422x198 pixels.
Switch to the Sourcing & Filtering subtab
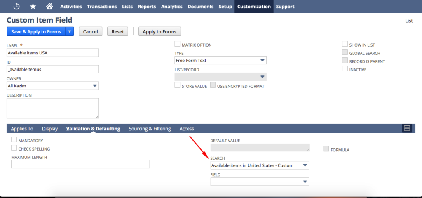pos(150,129)
